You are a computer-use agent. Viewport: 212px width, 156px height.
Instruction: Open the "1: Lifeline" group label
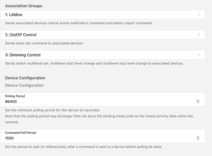pos(13,15)
